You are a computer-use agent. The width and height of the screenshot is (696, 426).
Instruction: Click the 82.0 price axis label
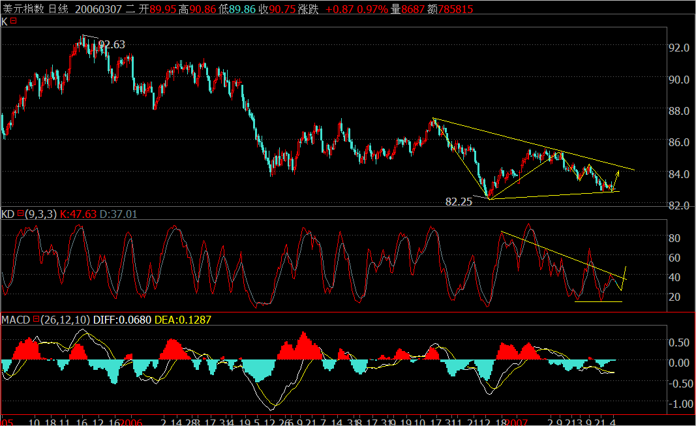click(x=679, y=205)
